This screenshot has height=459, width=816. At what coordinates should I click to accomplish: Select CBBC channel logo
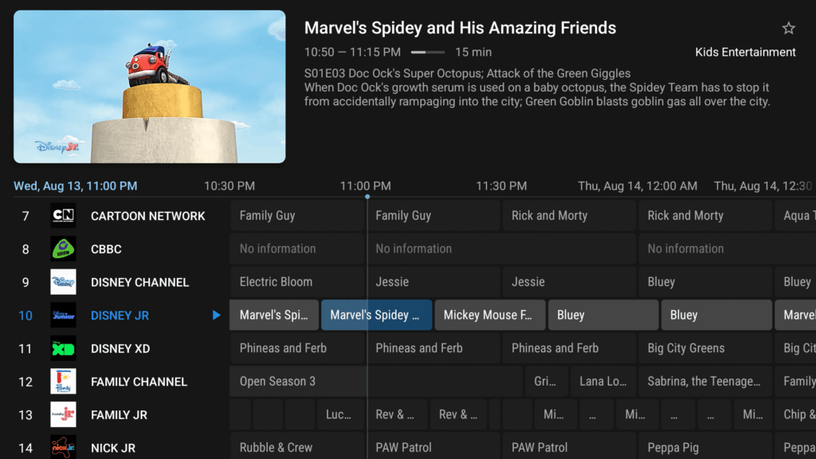point(63,249)
